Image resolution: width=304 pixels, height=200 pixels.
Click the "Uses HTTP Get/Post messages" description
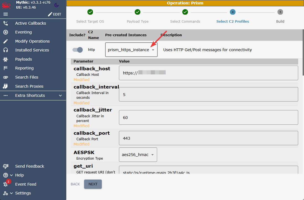[207, 50]
